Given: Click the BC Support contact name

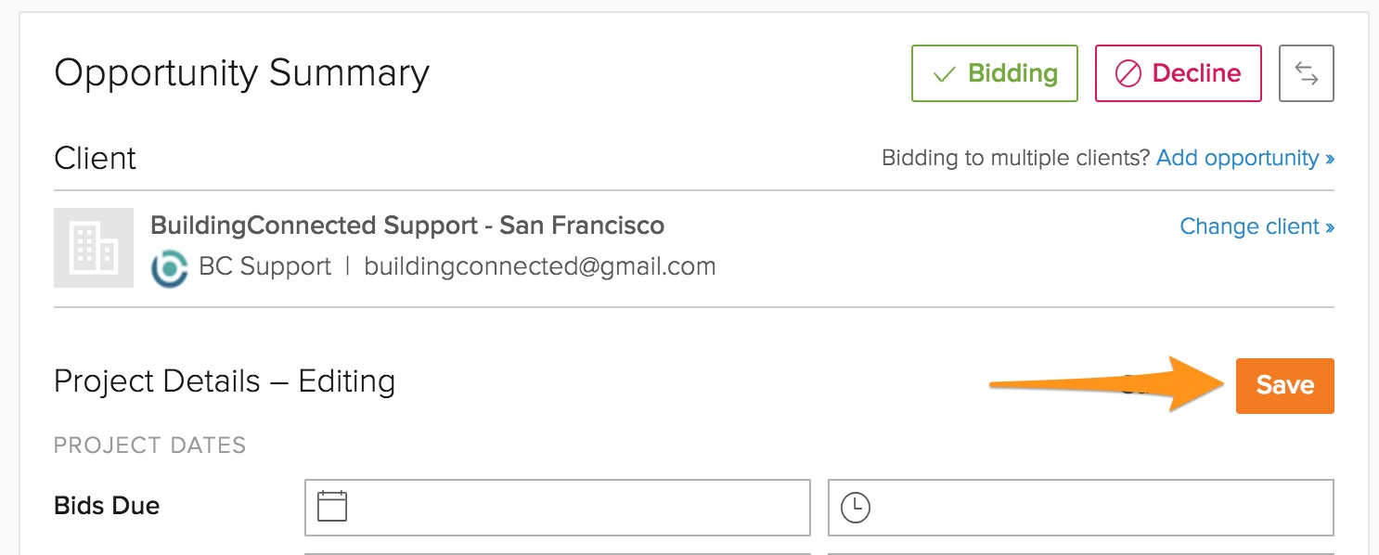Looking at the screenshot, I should [x=264, y=267].
